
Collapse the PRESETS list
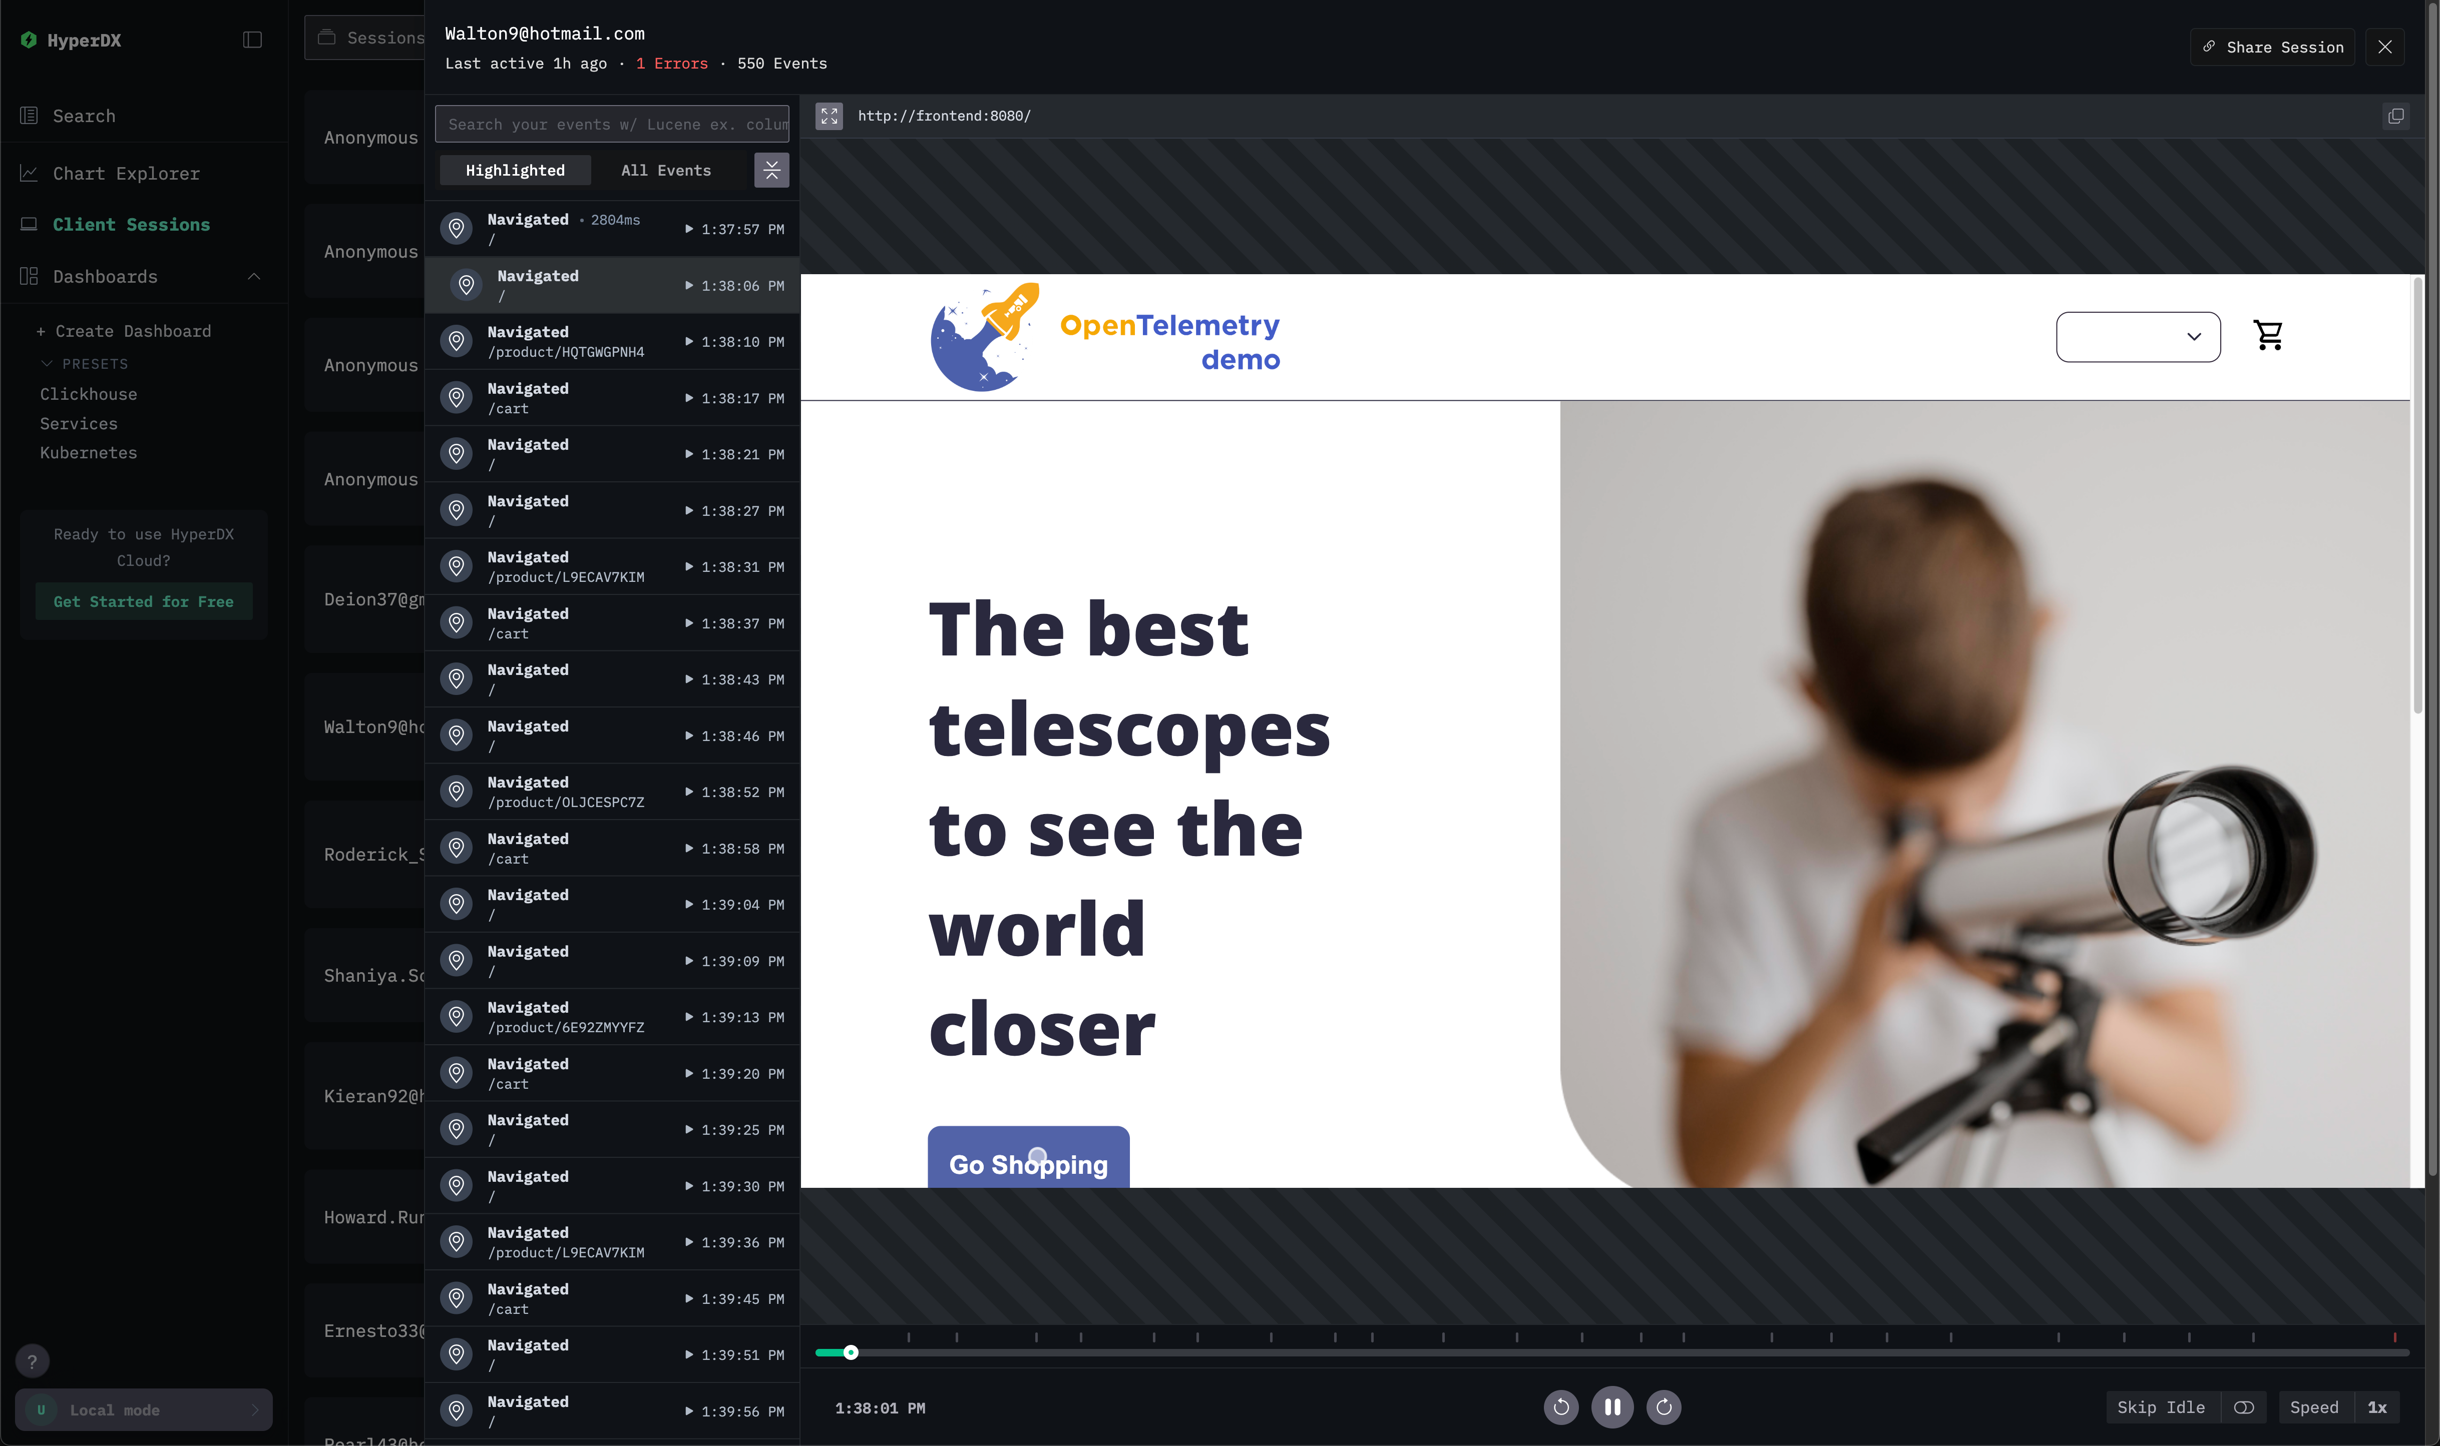point(47,363)
